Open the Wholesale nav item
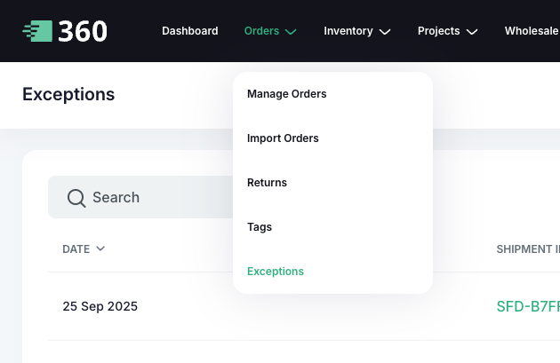The width and height of the screenshot is (560, 363). click(x=532, y=31)
